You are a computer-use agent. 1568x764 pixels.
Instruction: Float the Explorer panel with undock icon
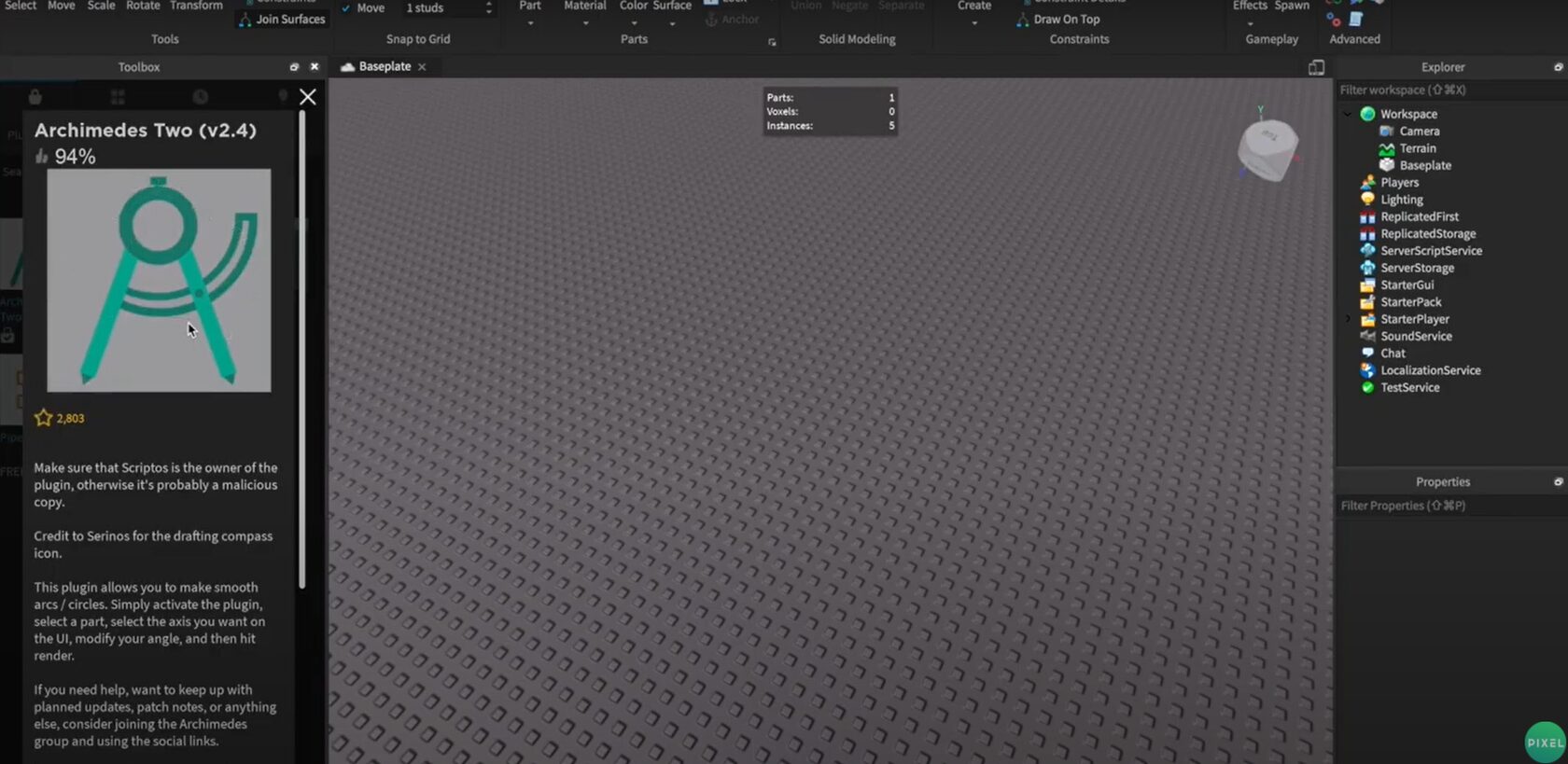click(1558, 67)
